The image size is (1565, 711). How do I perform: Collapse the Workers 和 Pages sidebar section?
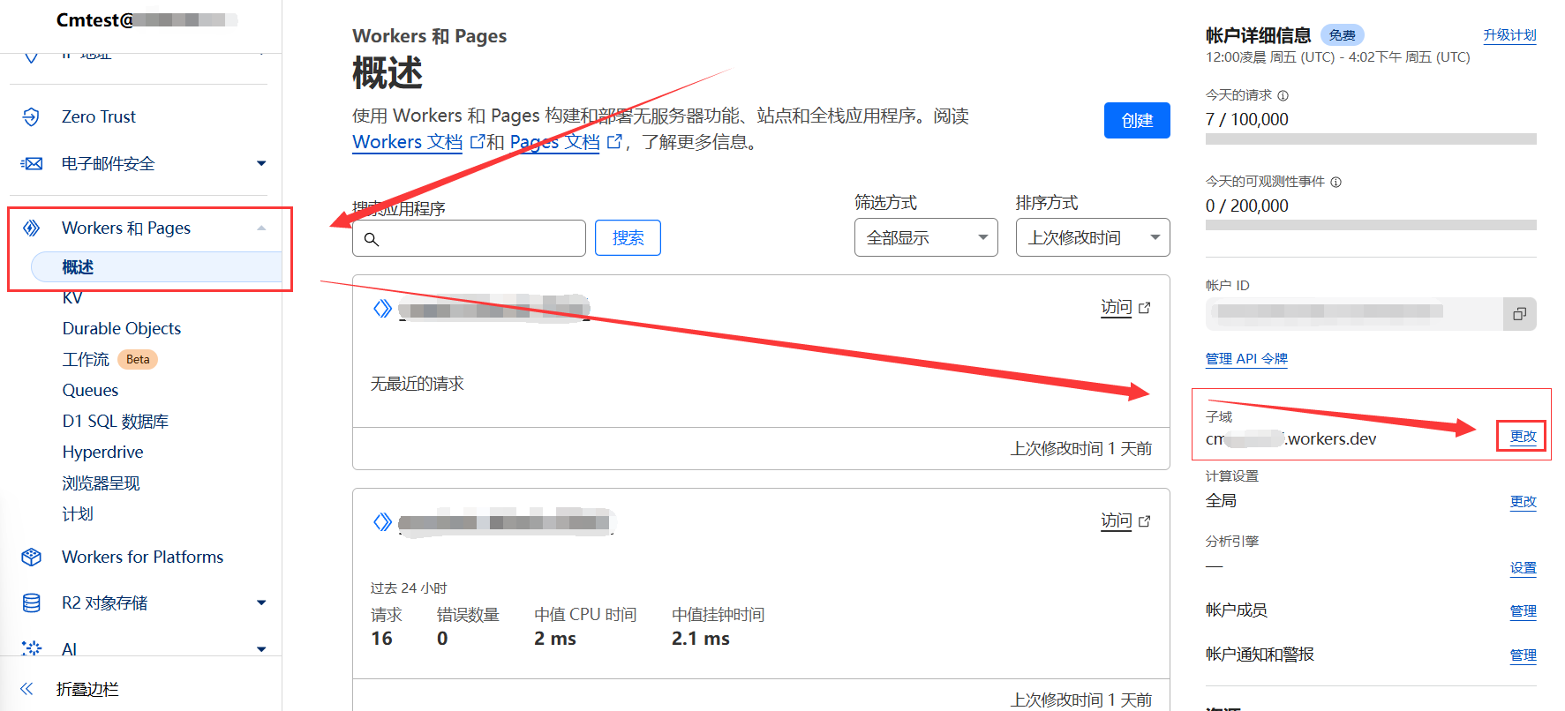pyautogui.click(x=261, y=228)
